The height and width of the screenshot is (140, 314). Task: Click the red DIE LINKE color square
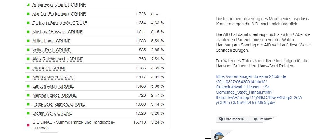(x=28, y=125)
